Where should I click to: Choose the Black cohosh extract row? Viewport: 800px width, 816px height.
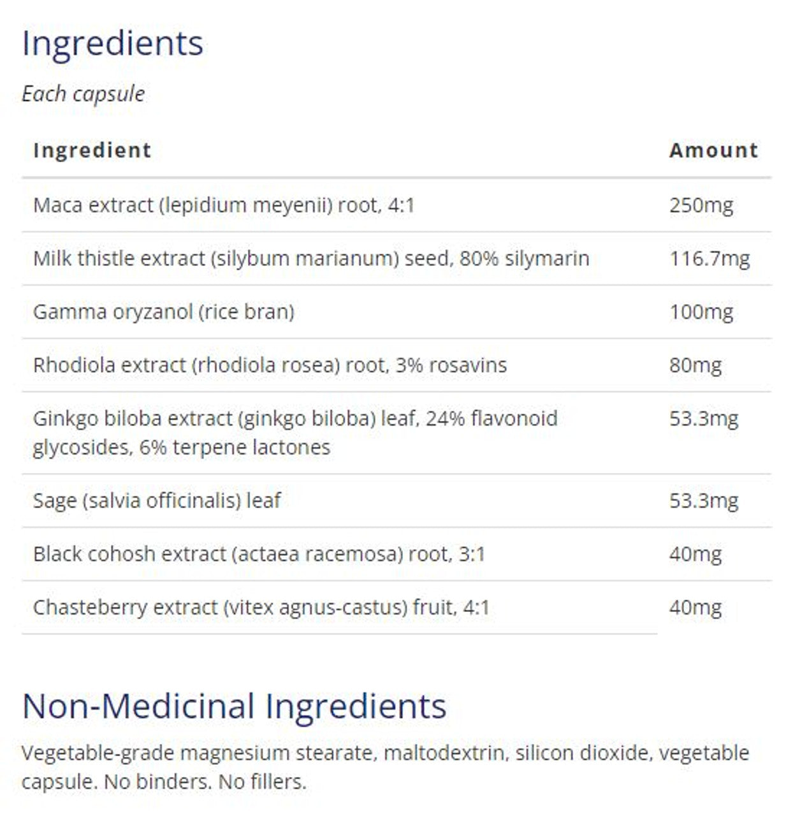pos(259,554)
